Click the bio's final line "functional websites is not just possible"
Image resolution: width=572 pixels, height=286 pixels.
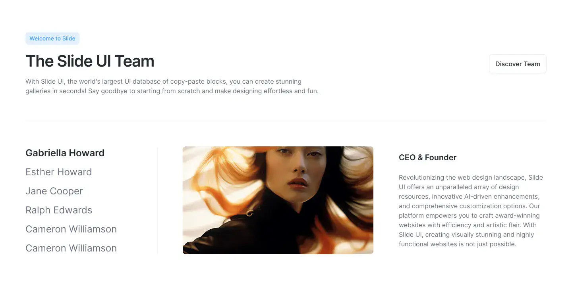click(458, 244)
